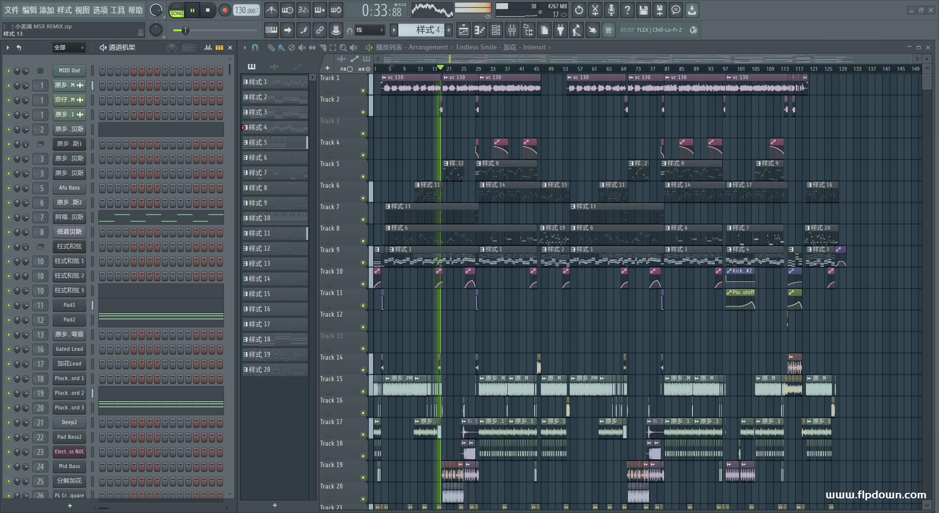Mute Track 10 in playlist

[x=363, y=284]
